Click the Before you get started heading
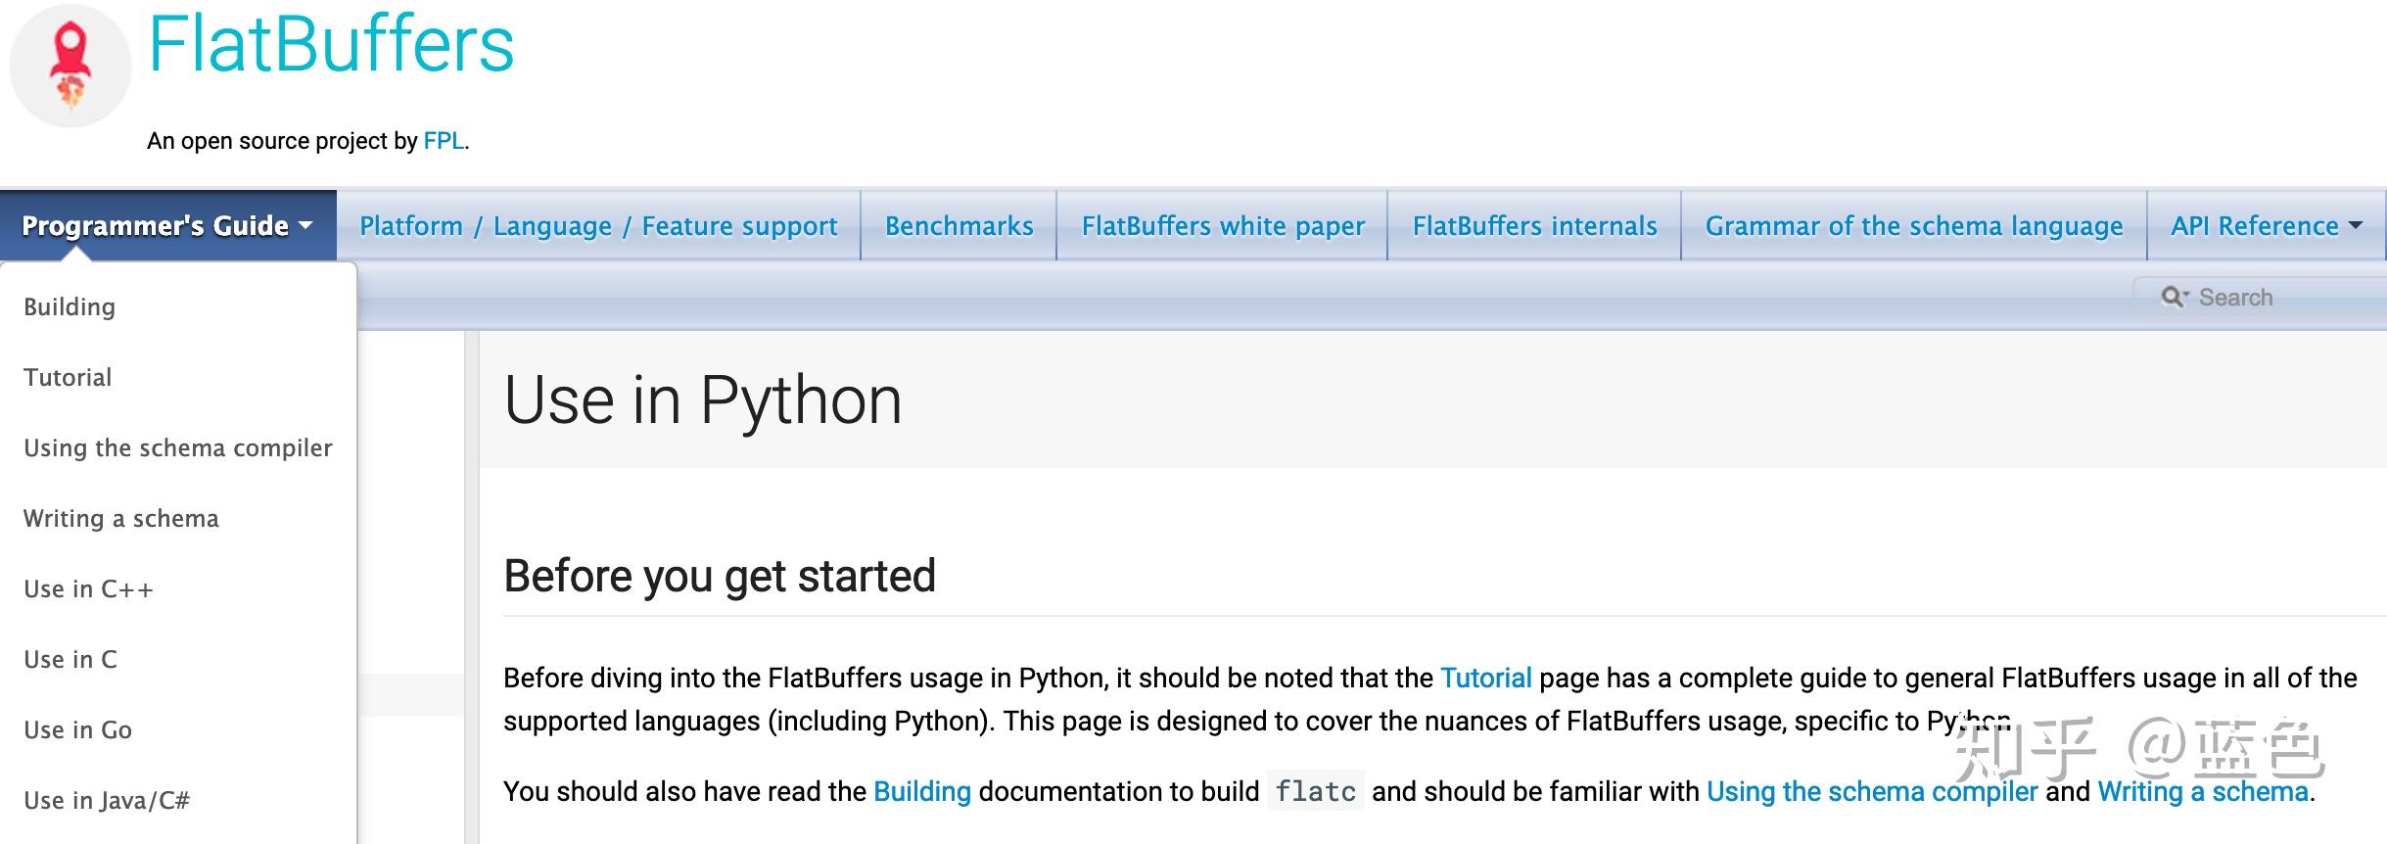This screenshot has width=2387, height=844. 720,576
